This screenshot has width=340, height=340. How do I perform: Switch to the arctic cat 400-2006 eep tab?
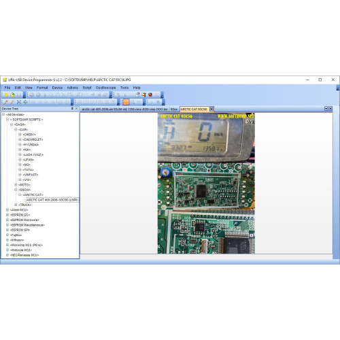tap(124, 109)
